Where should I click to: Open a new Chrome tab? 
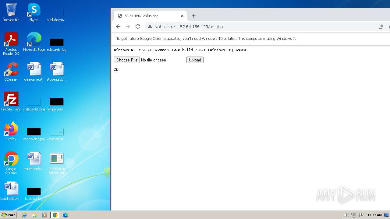pos(194,16)
